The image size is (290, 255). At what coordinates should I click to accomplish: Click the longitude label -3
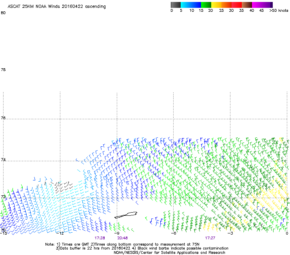point(230,233)
